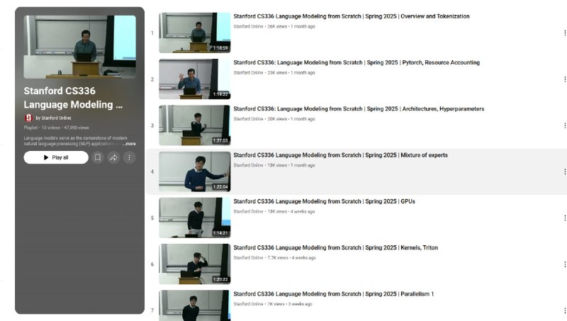Click Stanford Online under Architectures video
Screen dimensions: 567x321
(x=248, y=119)
